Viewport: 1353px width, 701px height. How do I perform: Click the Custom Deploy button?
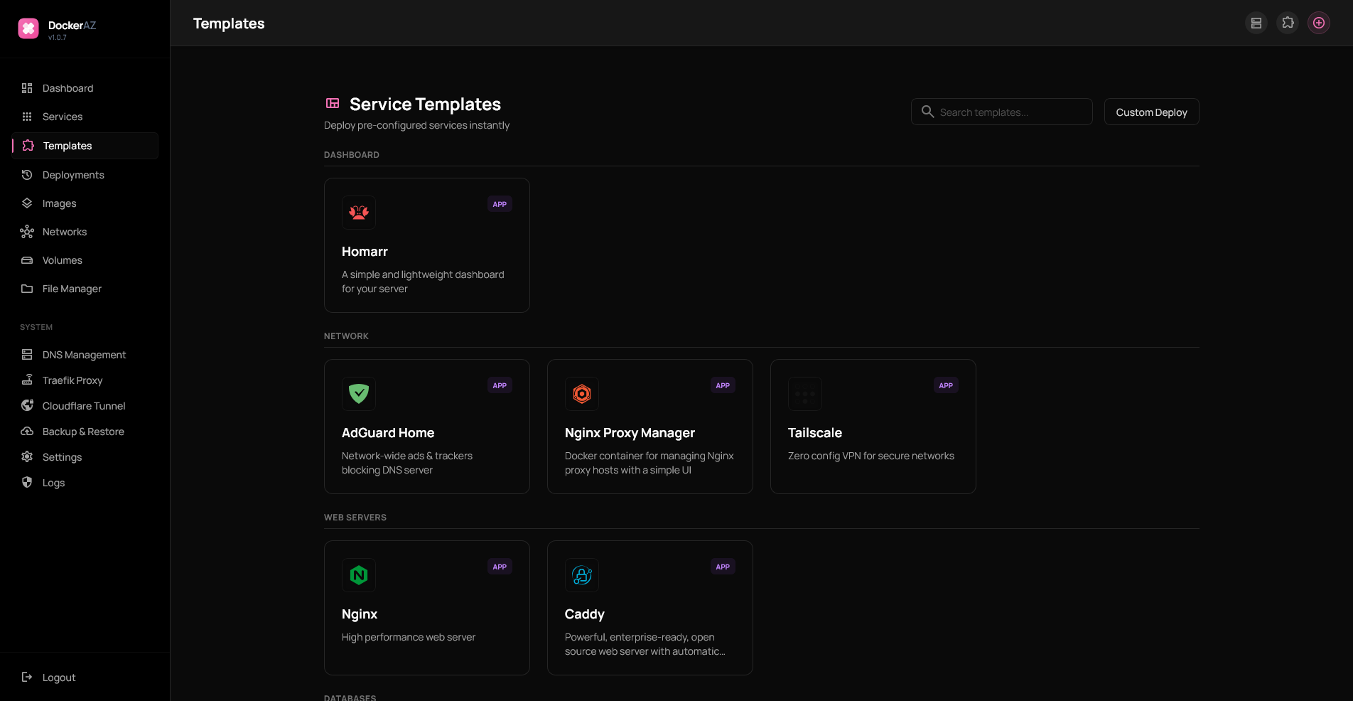point(1151,112)
